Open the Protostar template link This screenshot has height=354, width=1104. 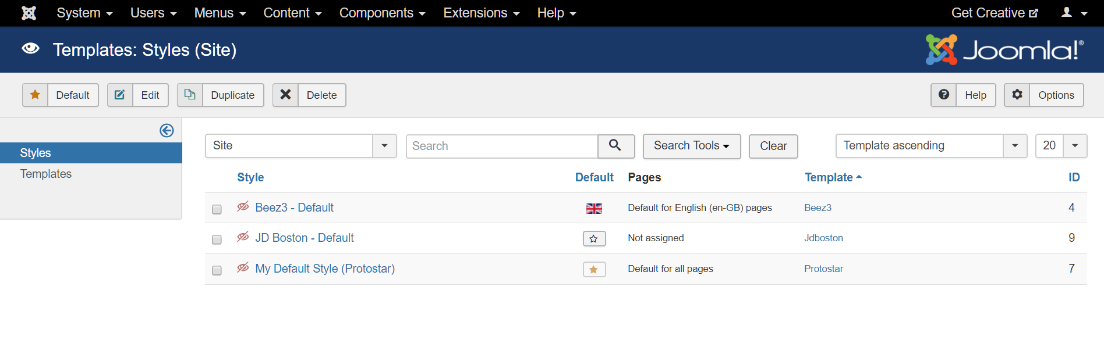[x=823, y=269]
